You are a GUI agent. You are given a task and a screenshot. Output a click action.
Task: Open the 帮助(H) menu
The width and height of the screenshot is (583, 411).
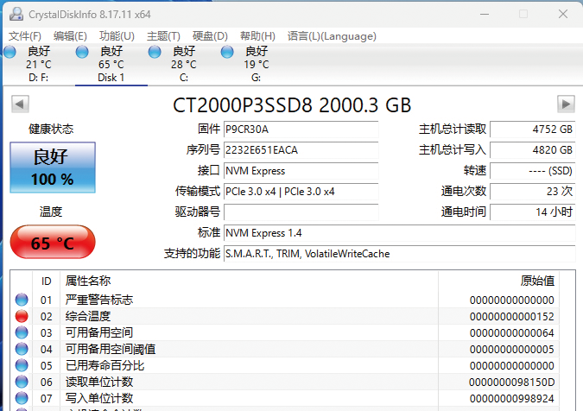pyautogui.click(x=257, y=36)
